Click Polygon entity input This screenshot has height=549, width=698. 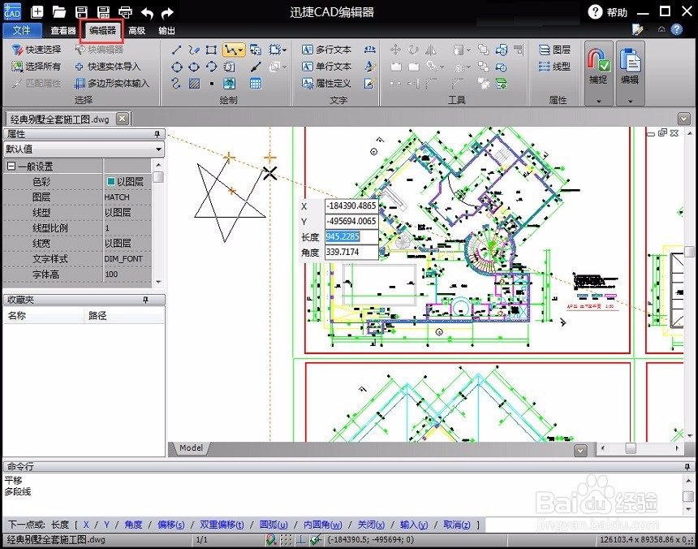point(112,84)
